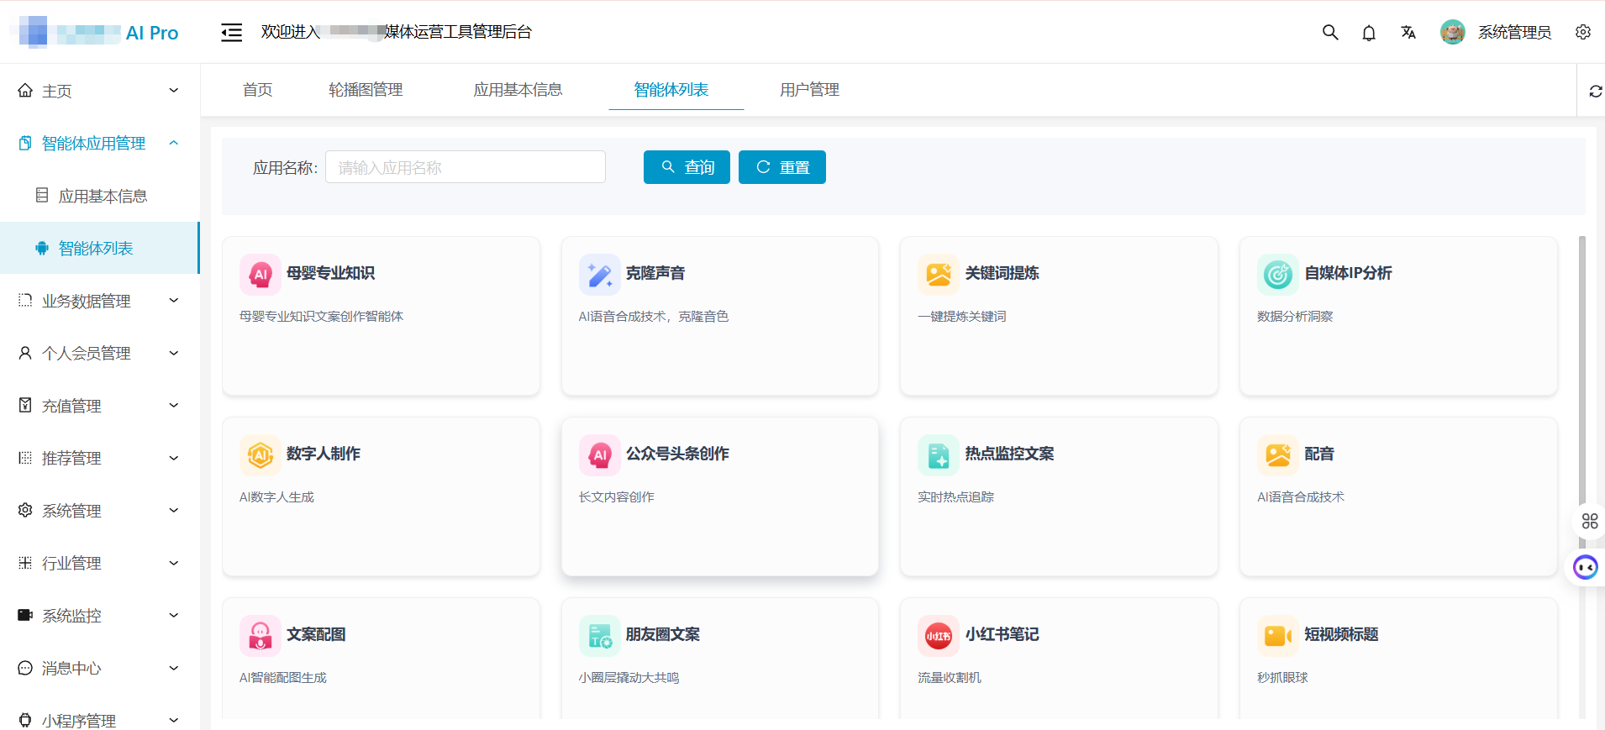The width and height of the screenshot is (1605, 730).
Task: Collapse the sidebar with the menu fold icon
Action: click(x=231, y=33)
